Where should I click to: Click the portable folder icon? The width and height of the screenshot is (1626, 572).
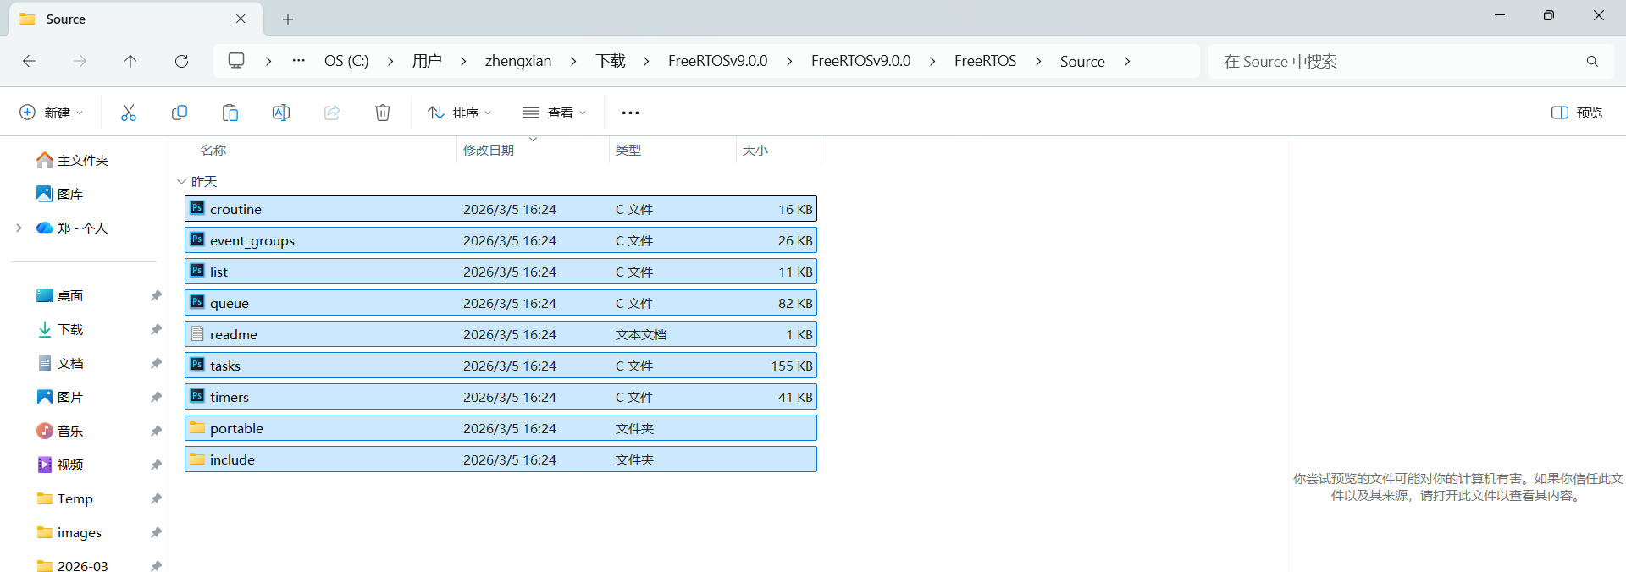pos(197,427)
